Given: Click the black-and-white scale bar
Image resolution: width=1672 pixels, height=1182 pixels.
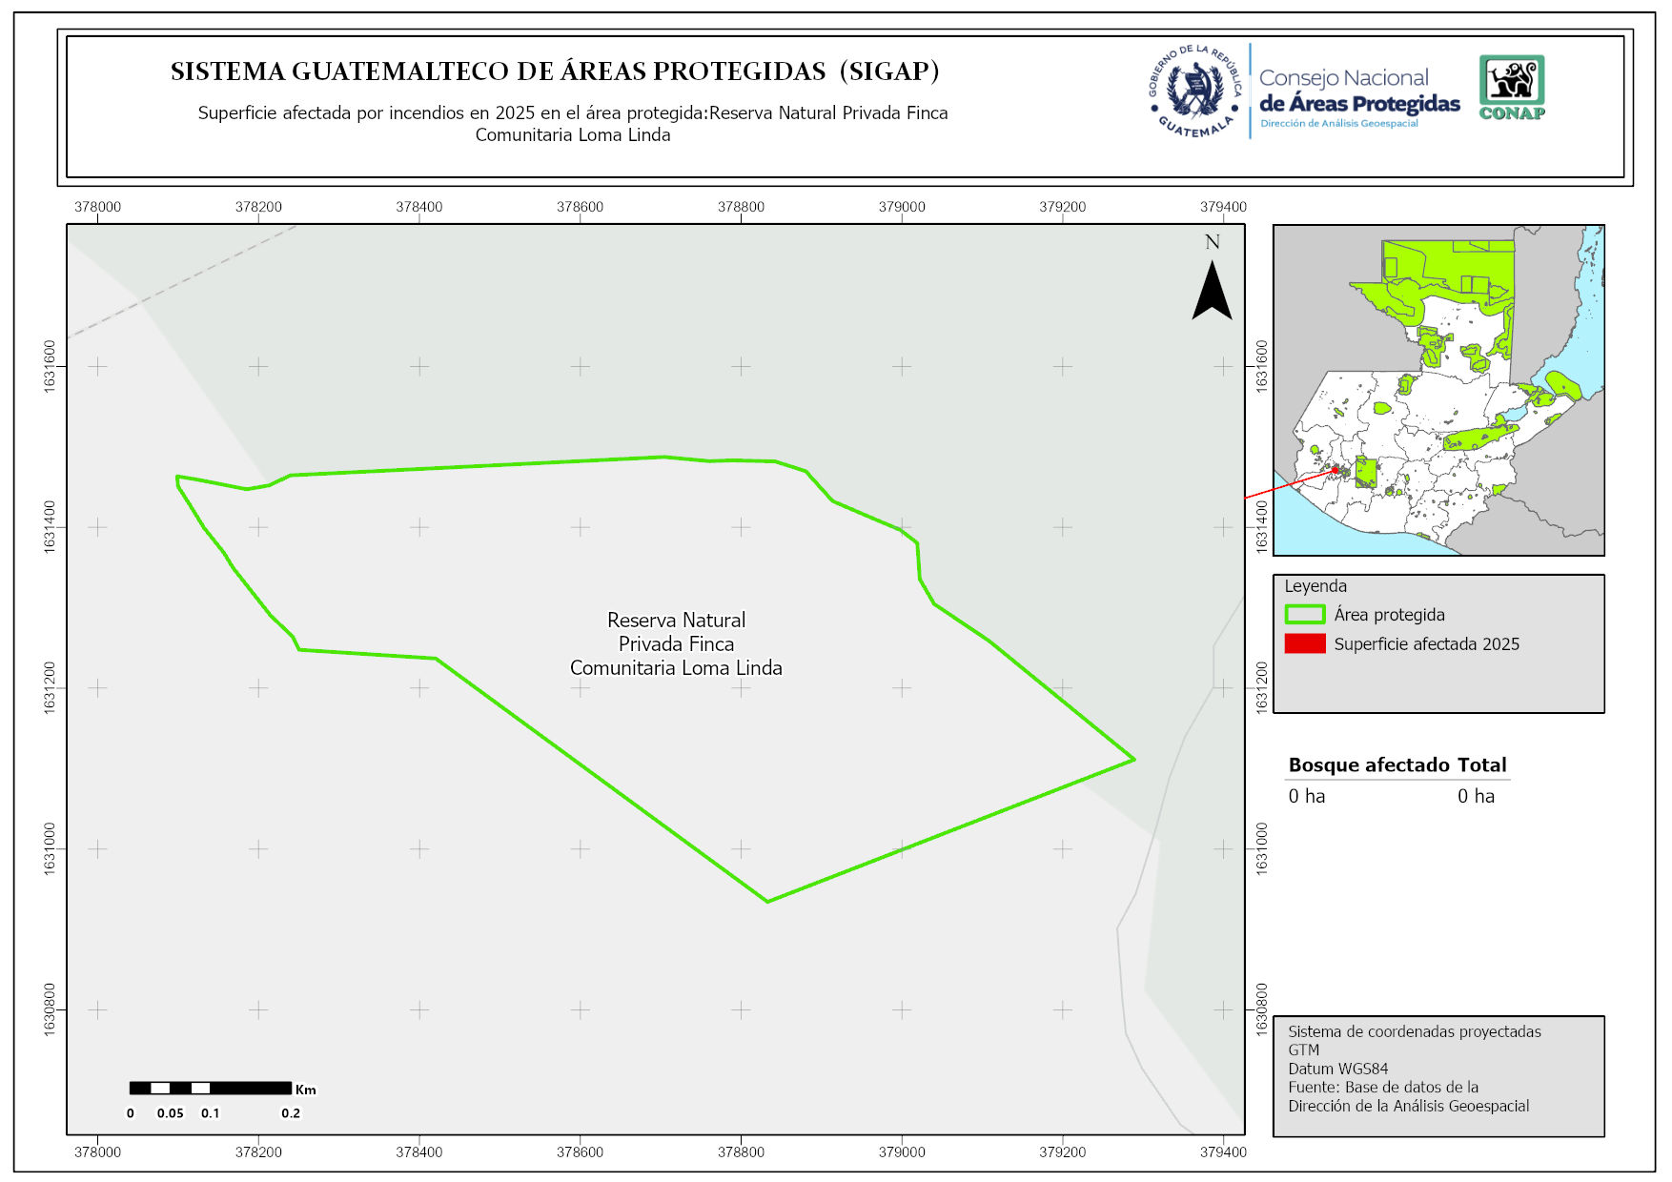Looking at the screenshot, I should [x=210, y=1088].
